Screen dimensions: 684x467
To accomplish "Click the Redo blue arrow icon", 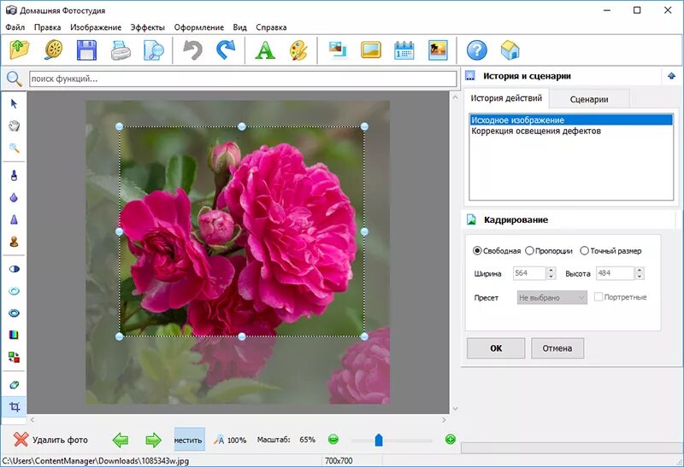I will pos(226,50).
